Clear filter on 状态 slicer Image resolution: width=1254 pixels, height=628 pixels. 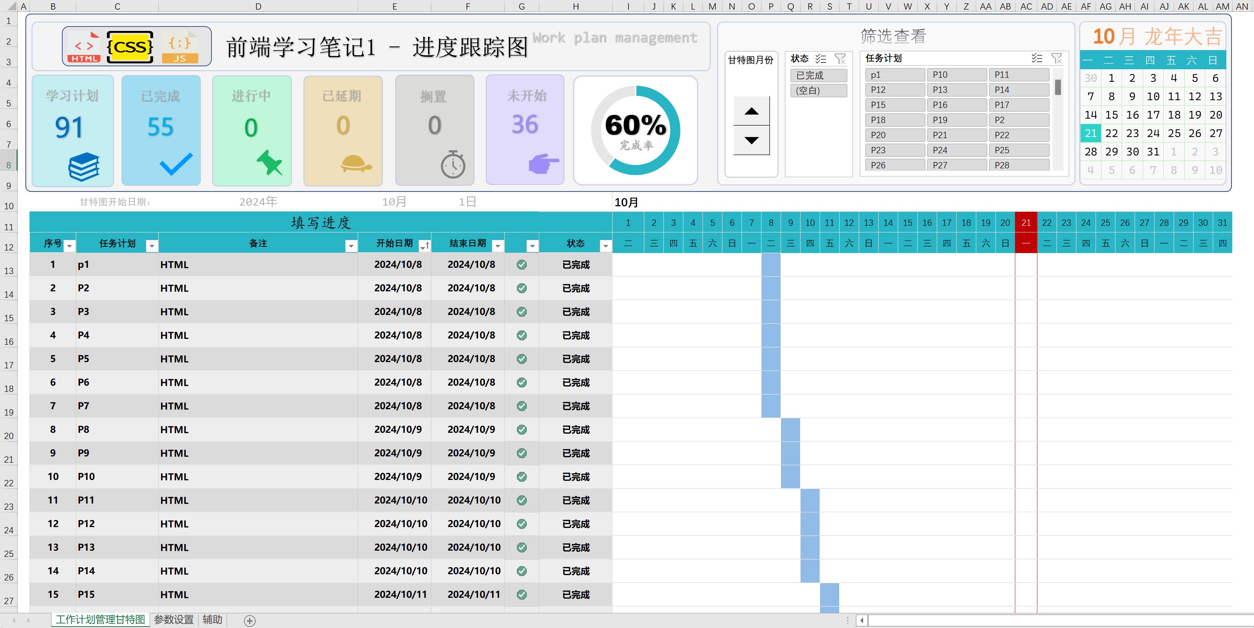pos(840,59)
